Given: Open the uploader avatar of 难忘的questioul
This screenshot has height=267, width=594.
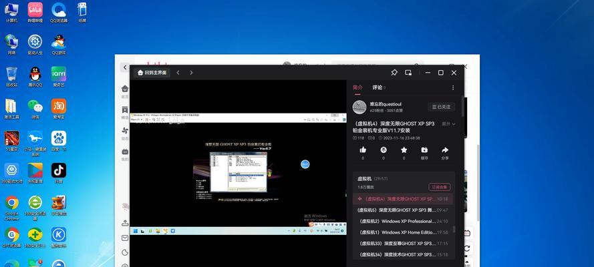Looking at the screenshot, I should tap(359, 107).
